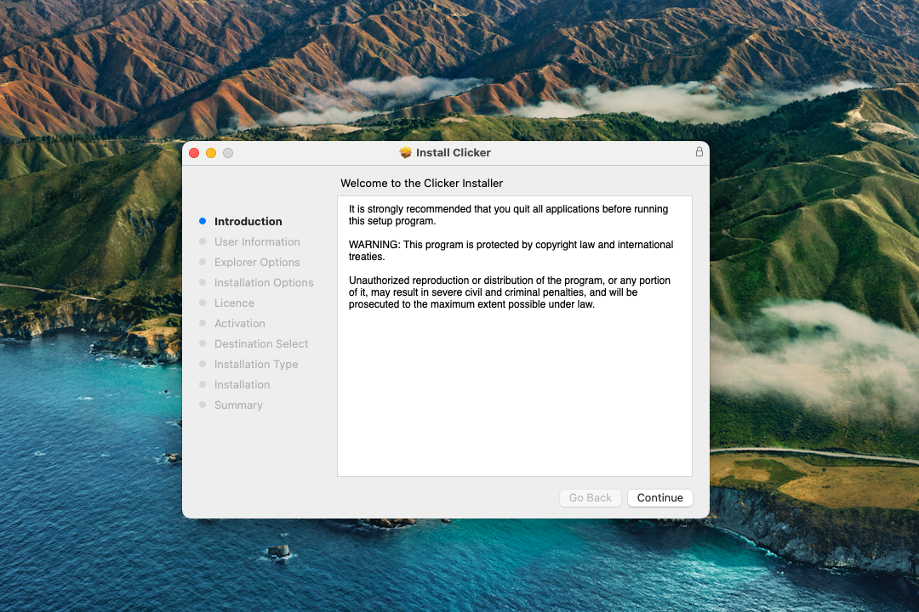Viewport: 919px width, 612px height.
Task: Click the package icon beside Install Clicker
Action: pos(406,153)
